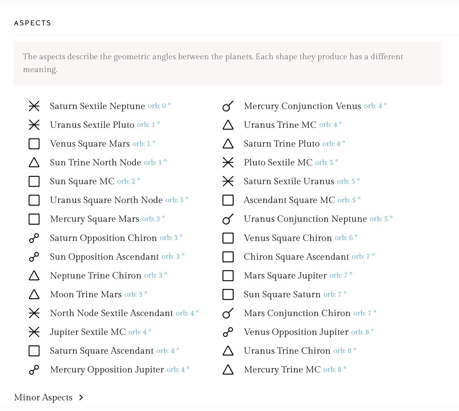Click the orb value of Sun Square Saturn
The image size is (459, 411).
pos(335,294)
